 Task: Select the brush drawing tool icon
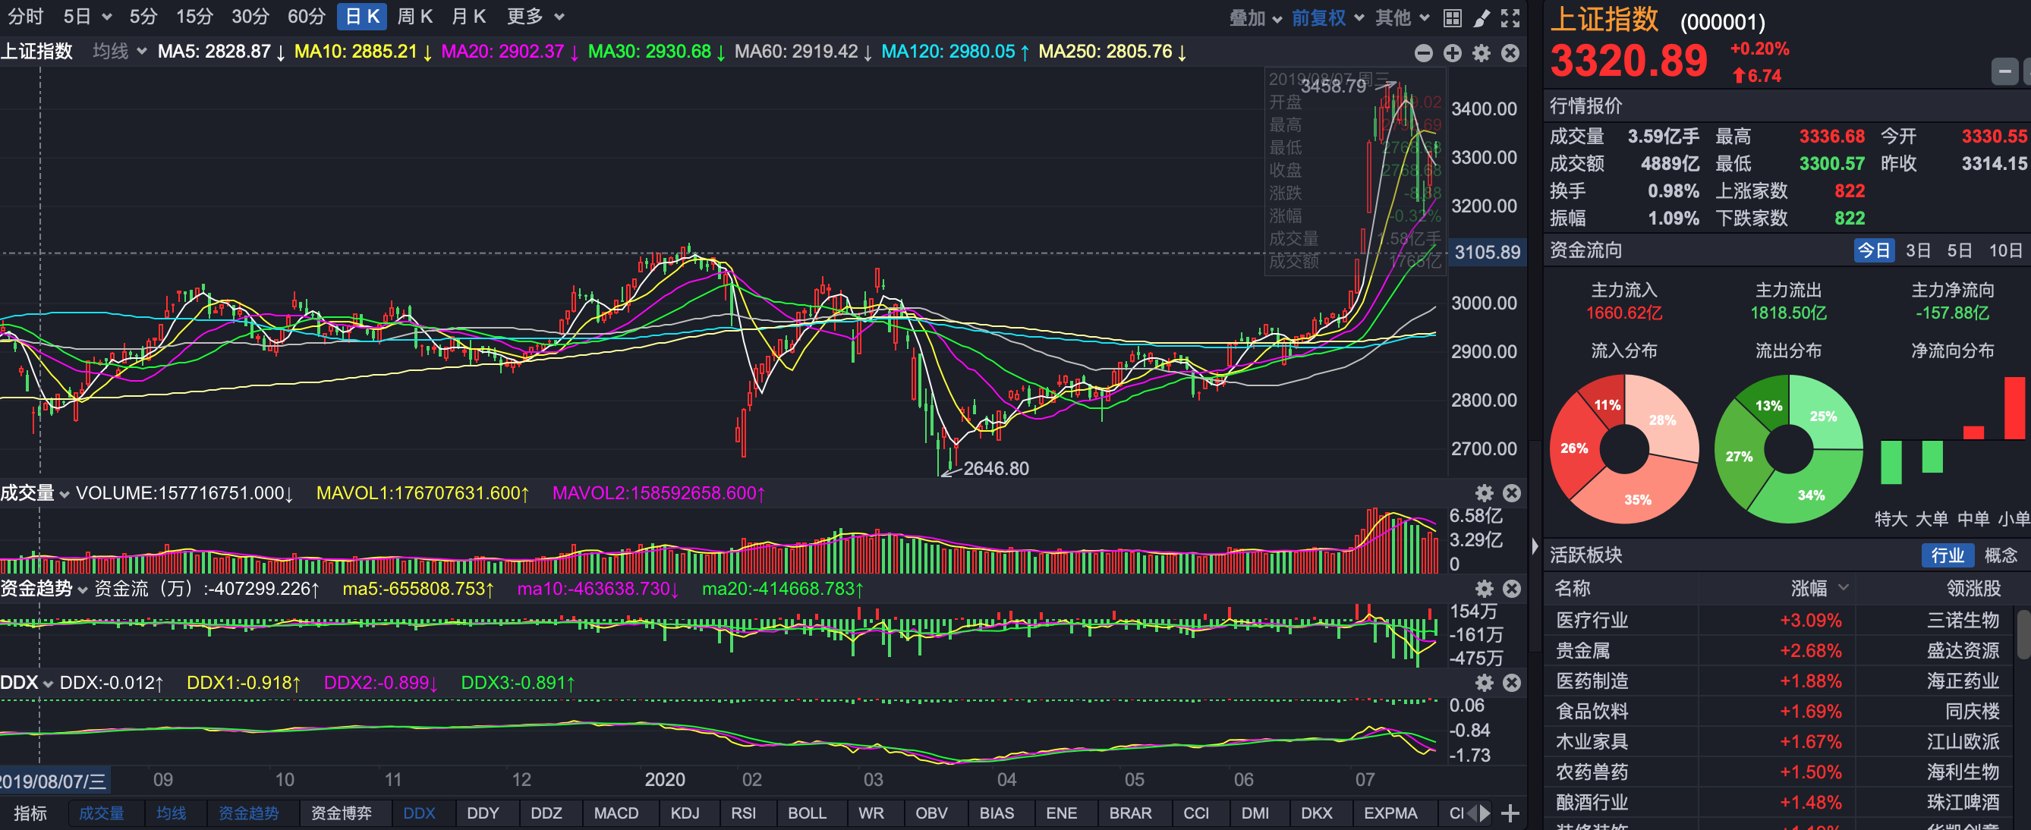[1482, 17]
